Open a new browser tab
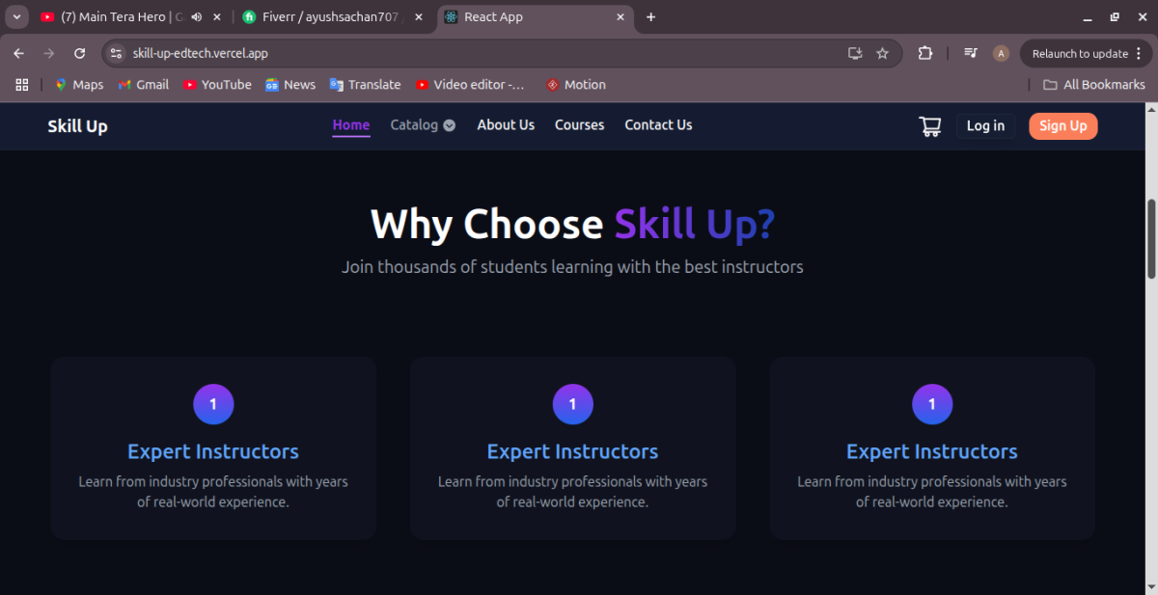Image resolution: width=1158 pixels, height=595 pixels. [650, 17]
